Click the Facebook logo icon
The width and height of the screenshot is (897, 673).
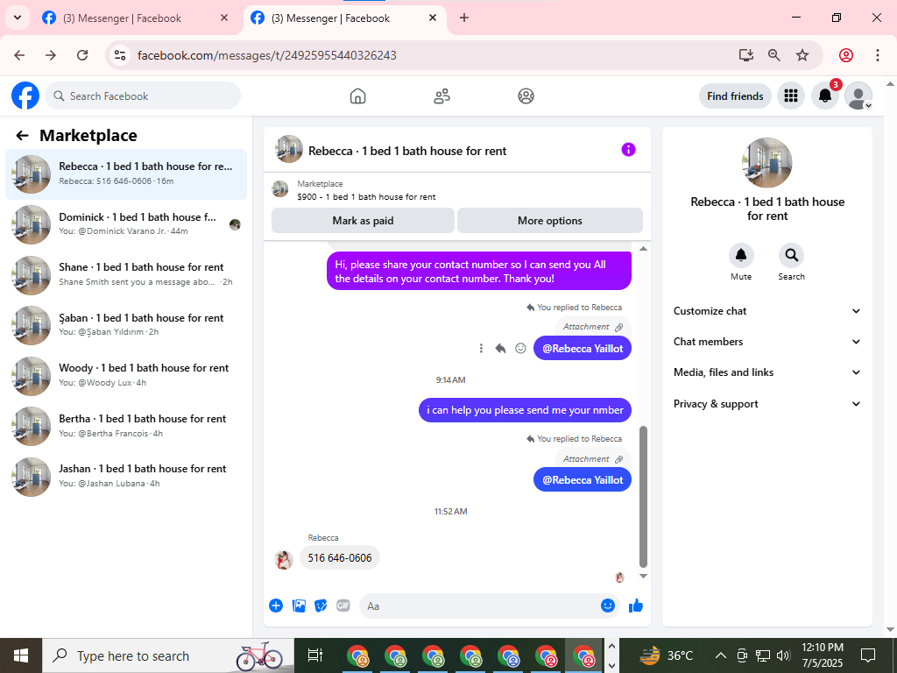click(25, 96)
